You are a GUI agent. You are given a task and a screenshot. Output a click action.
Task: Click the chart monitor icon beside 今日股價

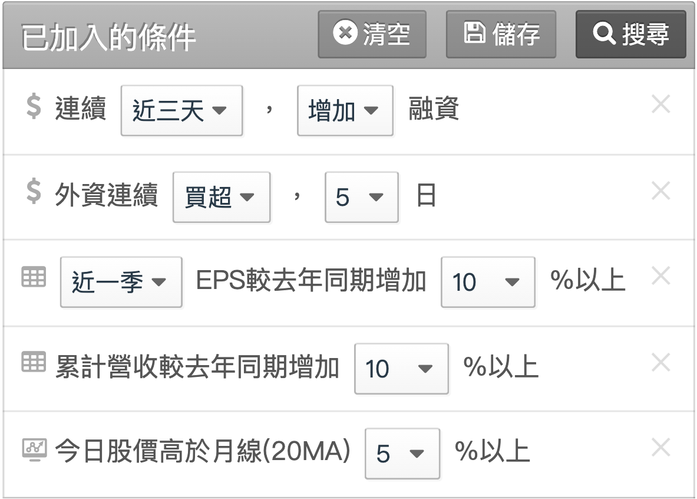(x=34, y=450)
